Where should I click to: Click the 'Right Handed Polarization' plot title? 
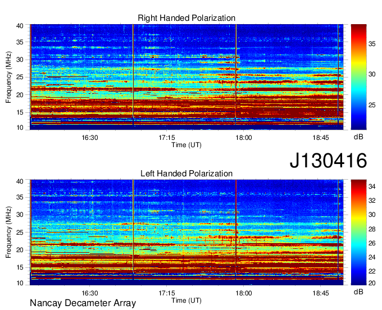coord(187,18)
